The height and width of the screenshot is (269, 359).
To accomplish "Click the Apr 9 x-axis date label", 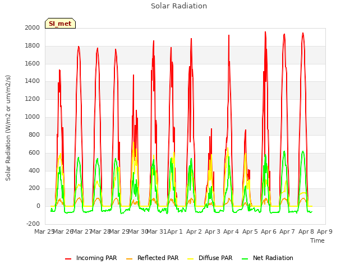I will [x=325, y=231].
